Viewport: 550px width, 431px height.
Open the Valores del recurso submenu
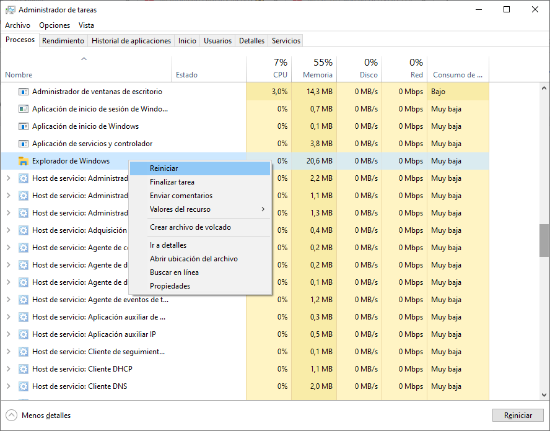coord(200,209)
